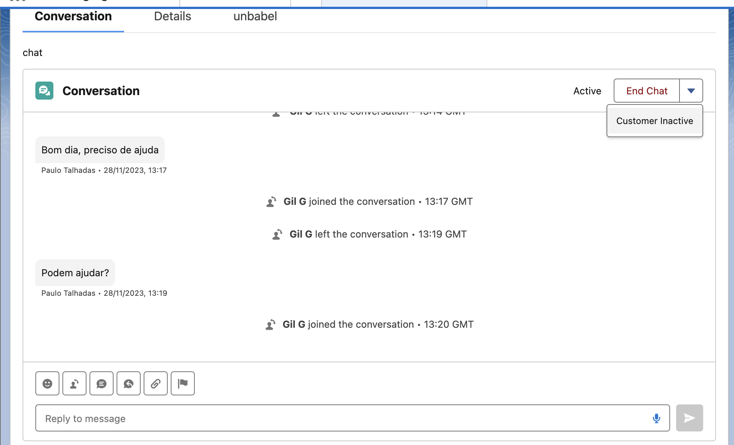
Task: Open the emoji picker icon
Action: (47, 383)
